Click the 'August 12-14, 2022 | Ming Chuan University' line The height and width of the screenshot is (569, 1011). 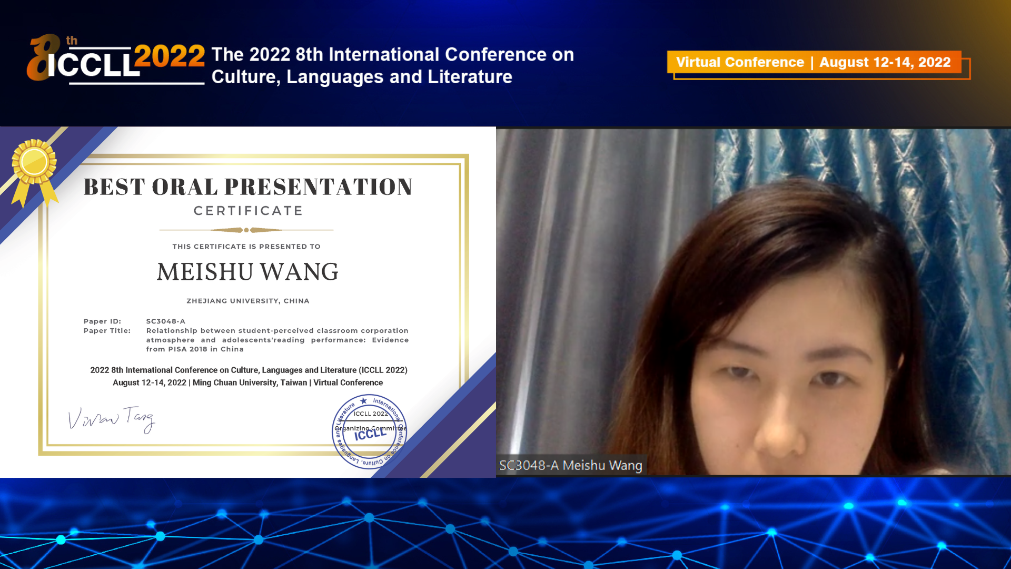247,383
